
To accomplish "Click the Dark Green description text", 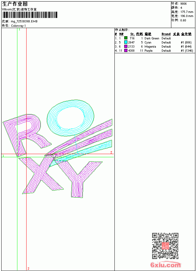I will click(x=152, y=38).
